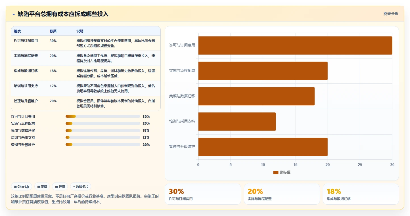
Task: Select the 表格 tag chip
Action: 42,186
